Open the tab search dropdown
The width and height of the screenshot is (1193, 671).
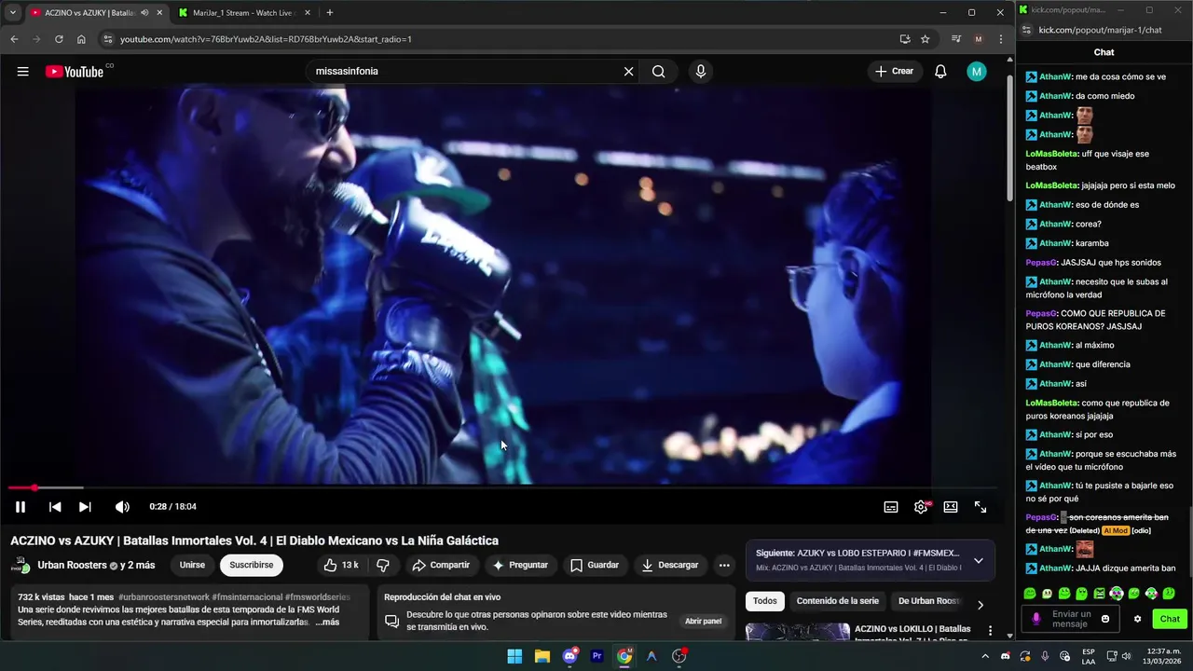pyautogui.click(x=12, y=12)
